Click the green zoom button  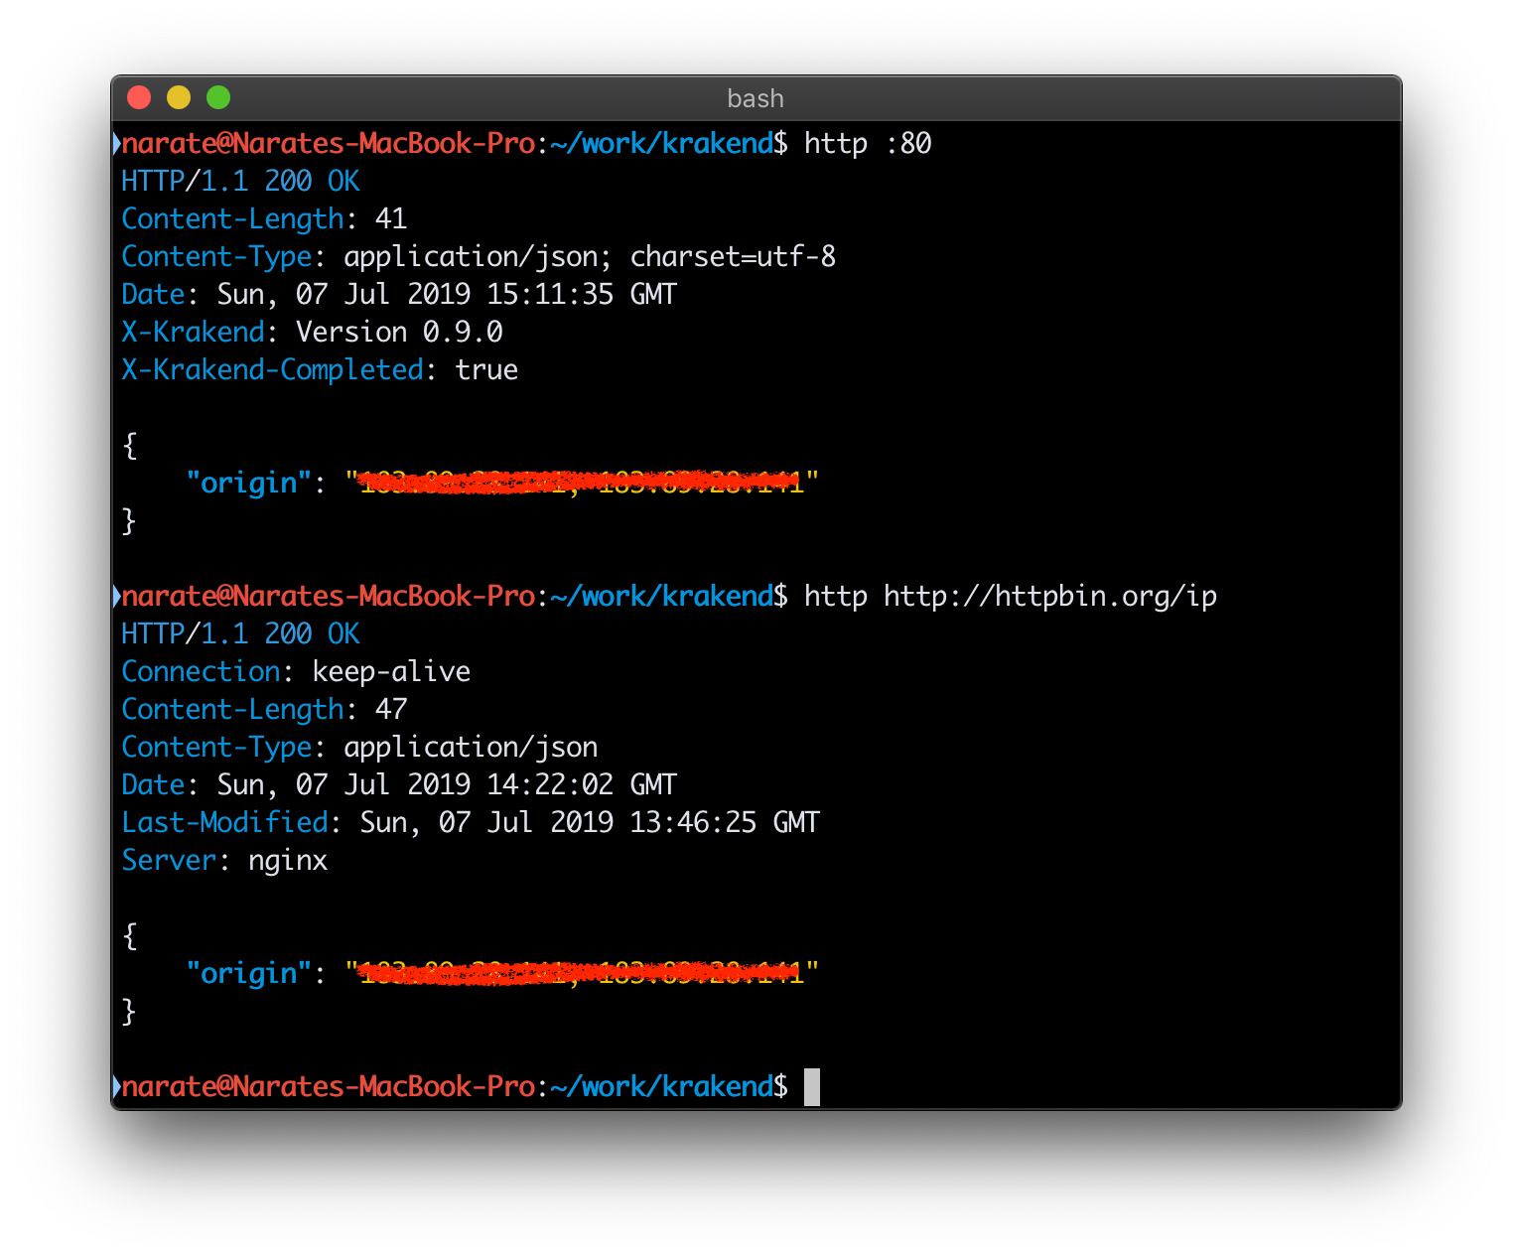(x=218, y=97)
